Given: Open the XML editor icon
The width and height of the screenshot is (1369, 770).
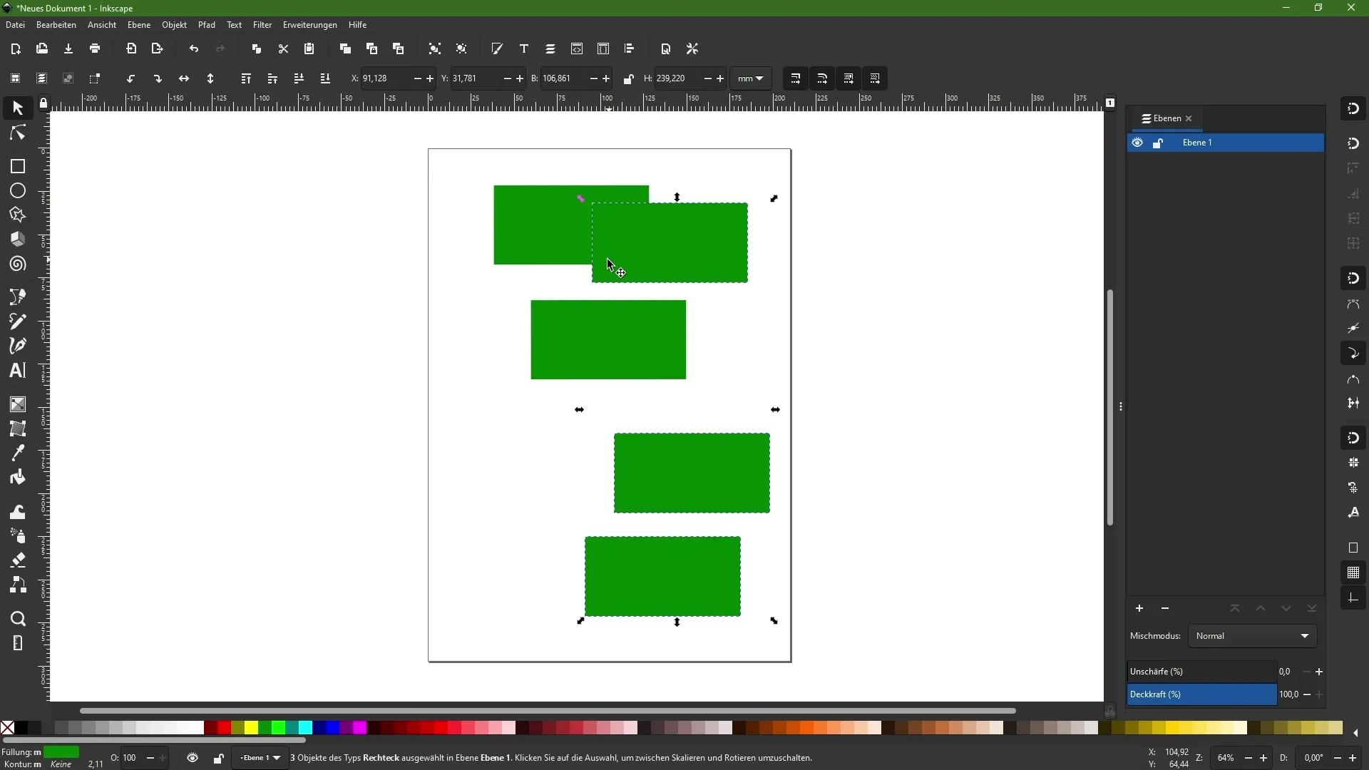Looking at the screenshot, I should pos(577,49).
